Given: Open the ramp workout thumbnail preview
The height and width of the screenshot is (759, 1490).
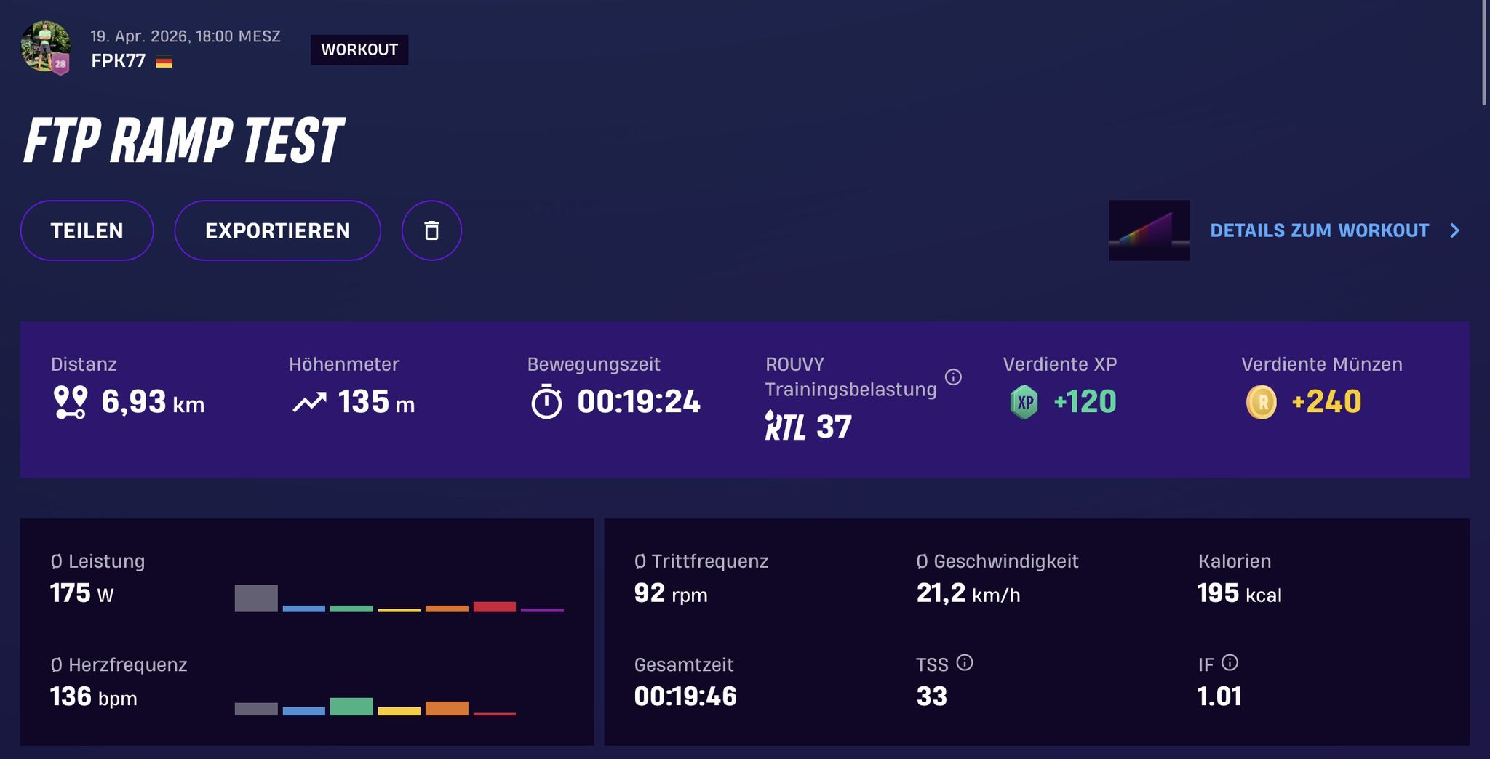Looking at the screenshot, I should (1150, 230).
